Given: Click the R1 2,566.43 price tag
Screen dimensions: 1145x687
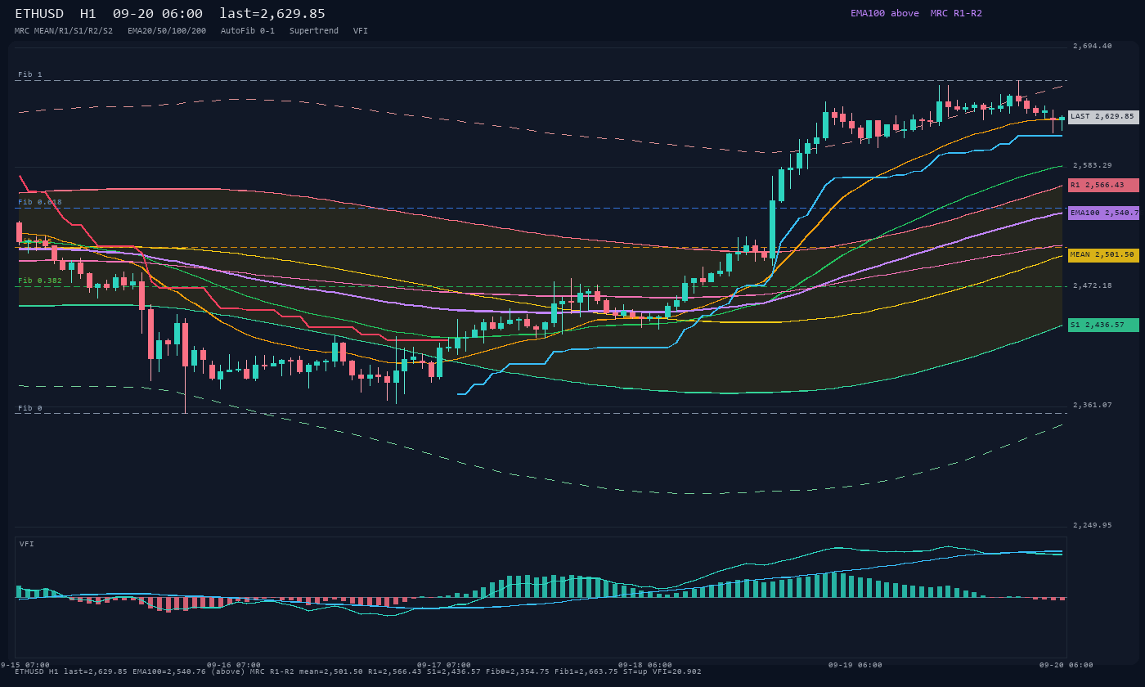Looking at the screenshot, I should (x=1103, y=185).
